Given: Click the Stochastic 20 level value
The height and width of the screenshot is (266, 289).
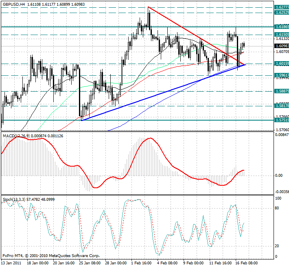Looking at the screenshot, I should coord(277,246).
